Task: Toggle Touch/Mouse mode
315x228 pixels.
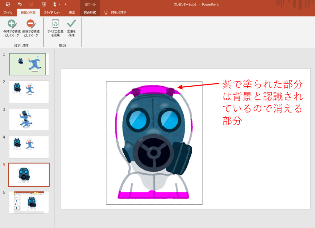Action: [54, 4]
